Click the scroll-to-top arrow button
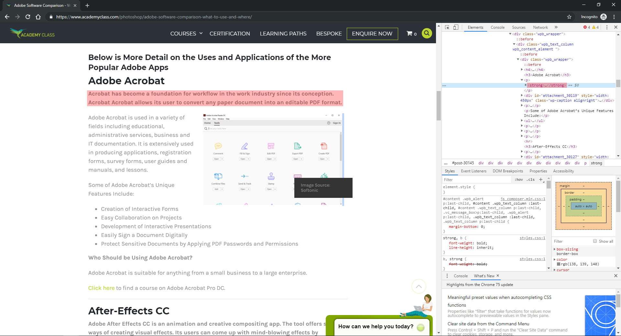Screen dimensions: 621x336 pos(419,286)
